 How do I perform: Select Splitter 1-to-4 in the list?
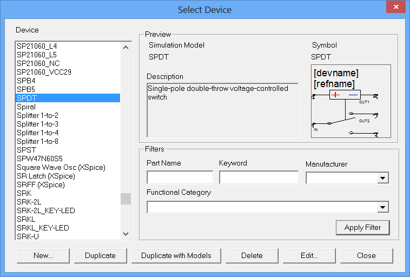pyautogui.click(x=37, y=133)
